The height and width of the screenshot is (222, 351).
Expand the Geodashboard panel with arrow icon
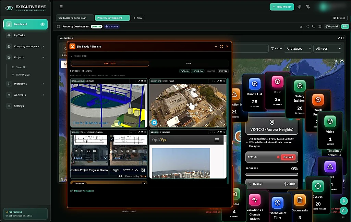(339, 38)
